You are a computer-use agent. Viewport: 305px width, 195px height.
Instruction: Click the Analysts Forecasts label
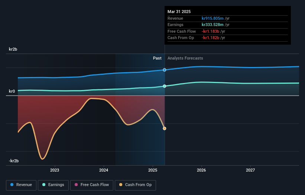point(185,58)
